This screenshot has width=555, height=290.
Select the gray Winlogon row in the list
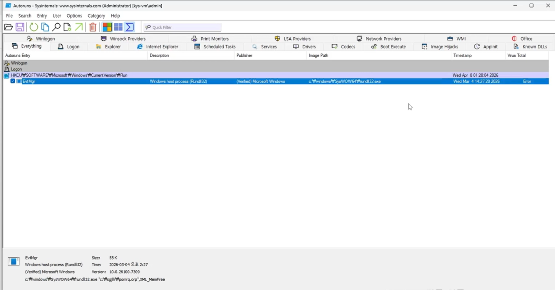tap(276, 63)
